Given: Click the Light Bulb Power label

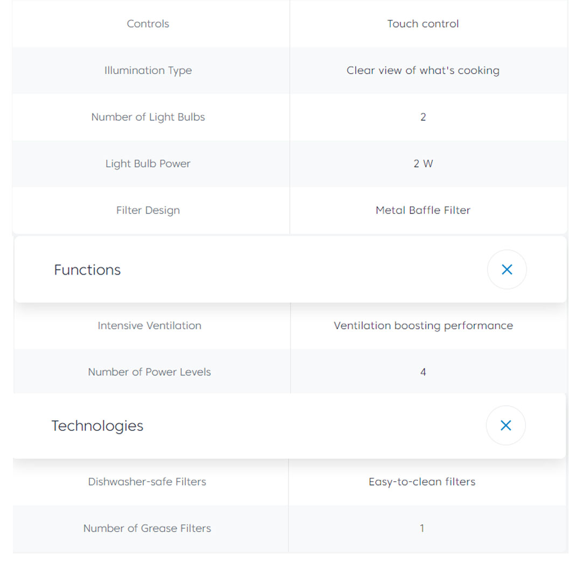Looking at the screenshot, I should pyautogui.click(x=148, y=164).
